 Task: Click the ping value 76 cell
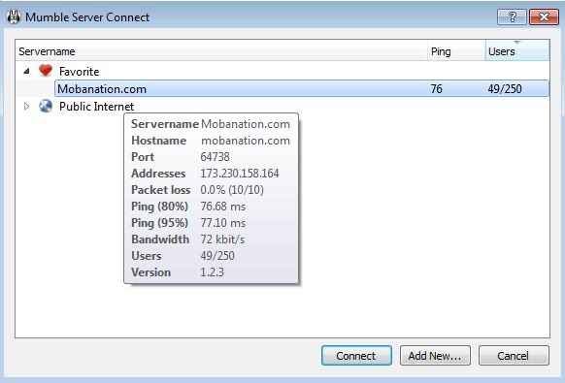(436, 89)
